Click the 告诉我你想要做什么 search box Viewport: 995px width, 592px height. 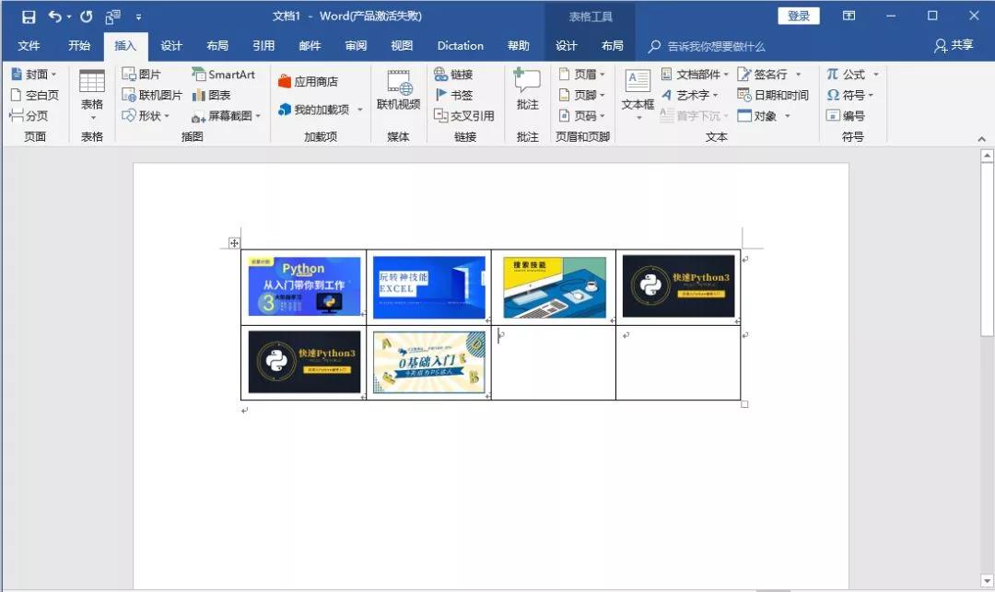coord(716,46)
